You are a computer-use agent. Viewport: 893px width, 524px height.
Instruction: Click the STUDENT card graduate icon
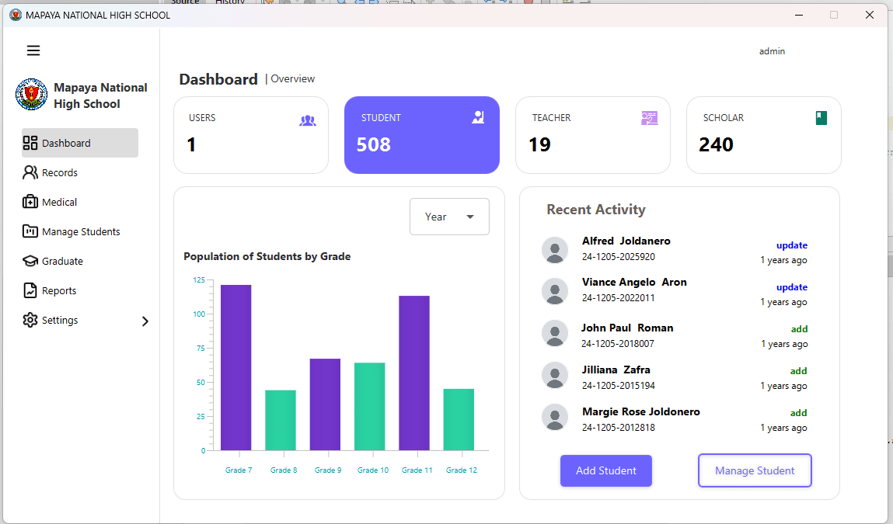477,117
